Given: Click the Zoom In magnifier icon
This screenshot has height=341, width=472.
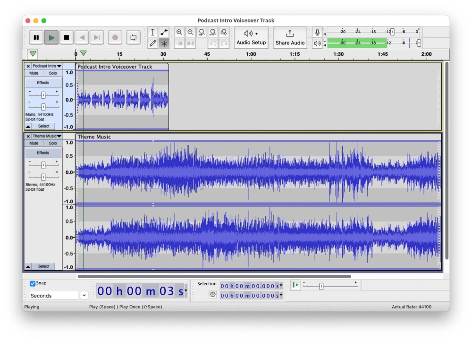Looking at the screenshot, I should pos(179,32).
